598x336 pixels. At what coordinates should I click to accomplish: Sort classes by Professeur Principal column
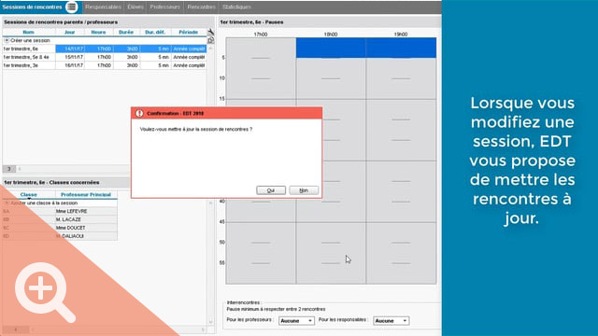point(86,195)
